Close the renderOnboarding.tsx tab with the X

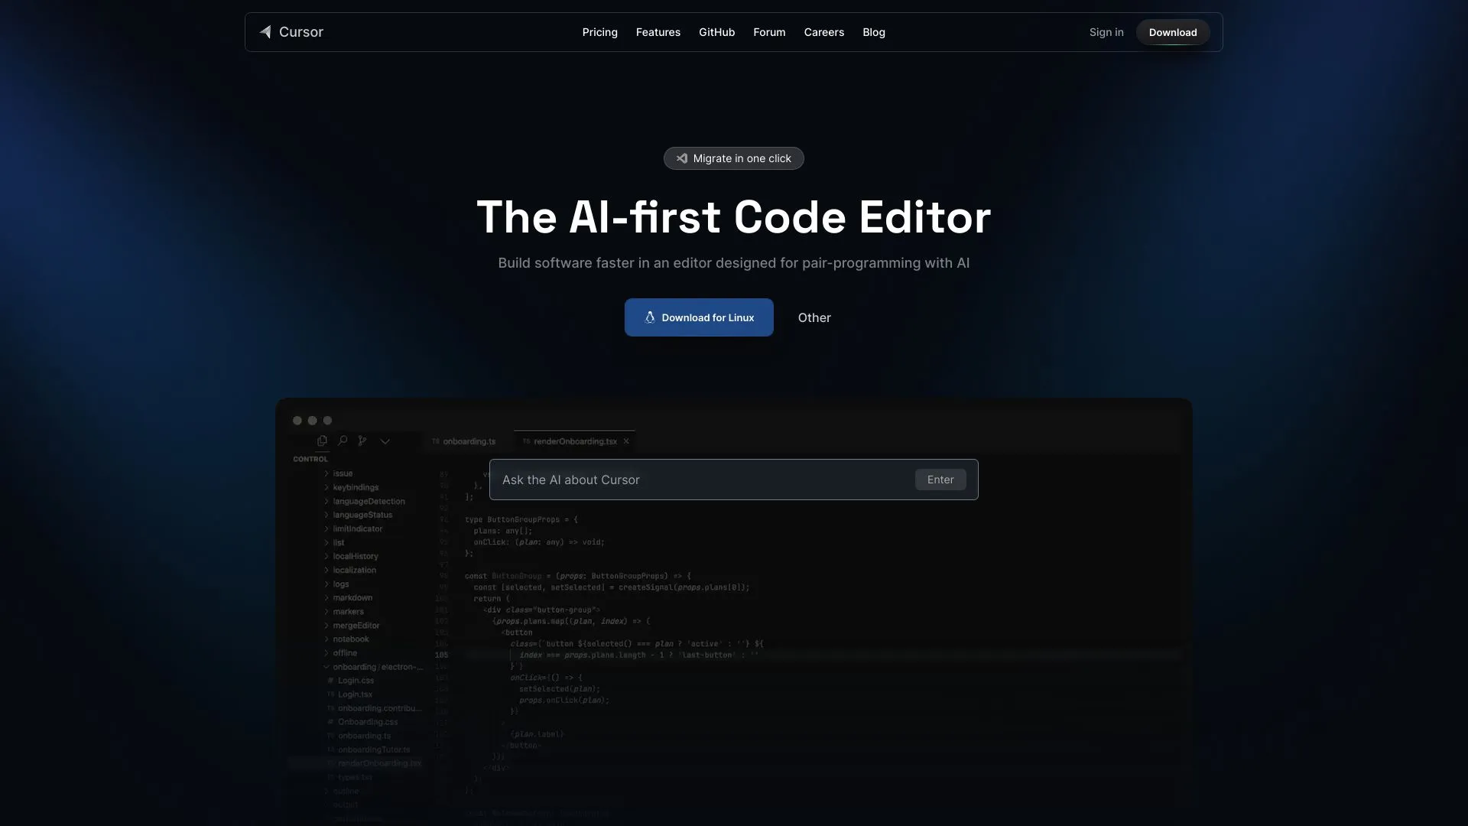coord(626,441)
